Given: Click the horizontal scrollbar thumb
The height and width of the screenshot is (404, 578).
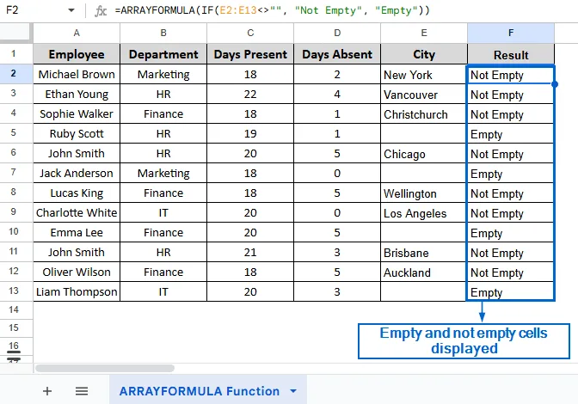Looking at the screenshot, I should pos(105,368).
